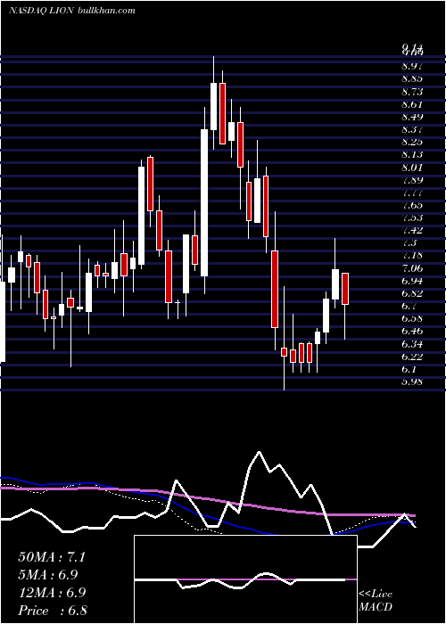Viewport: 446px width, 624px height.
Task: Select the 8.97 price axis label
Action: [412, 66]
